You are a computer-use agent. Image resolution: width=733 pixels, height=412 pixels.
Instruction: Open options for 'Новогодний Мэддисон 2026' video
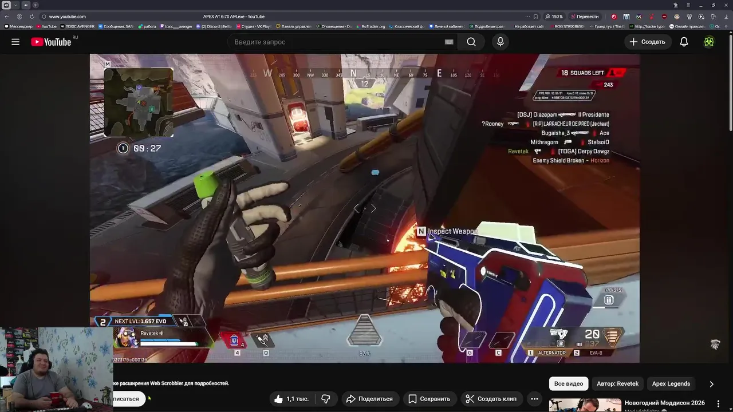click(x=718, y=404)
